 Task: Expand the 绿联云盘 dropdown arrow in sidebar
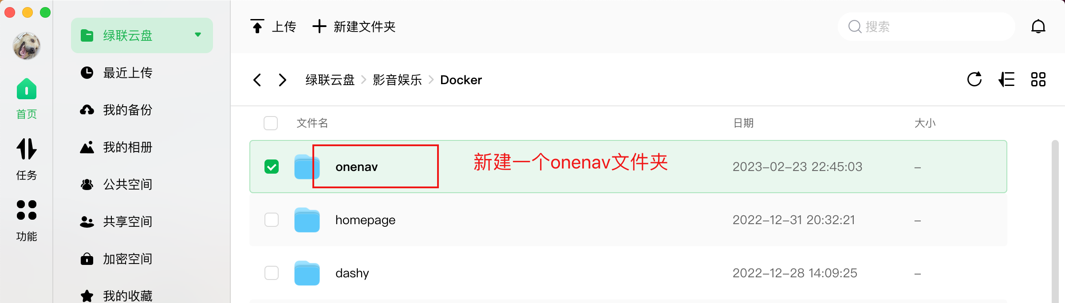[x=198, y=35]
